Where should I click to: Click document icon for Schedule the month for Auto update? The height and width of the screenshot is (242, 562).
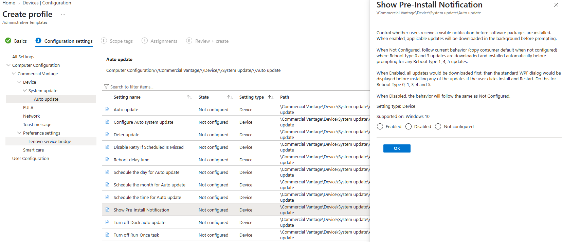pyautogui.click(x=107, y=185)
